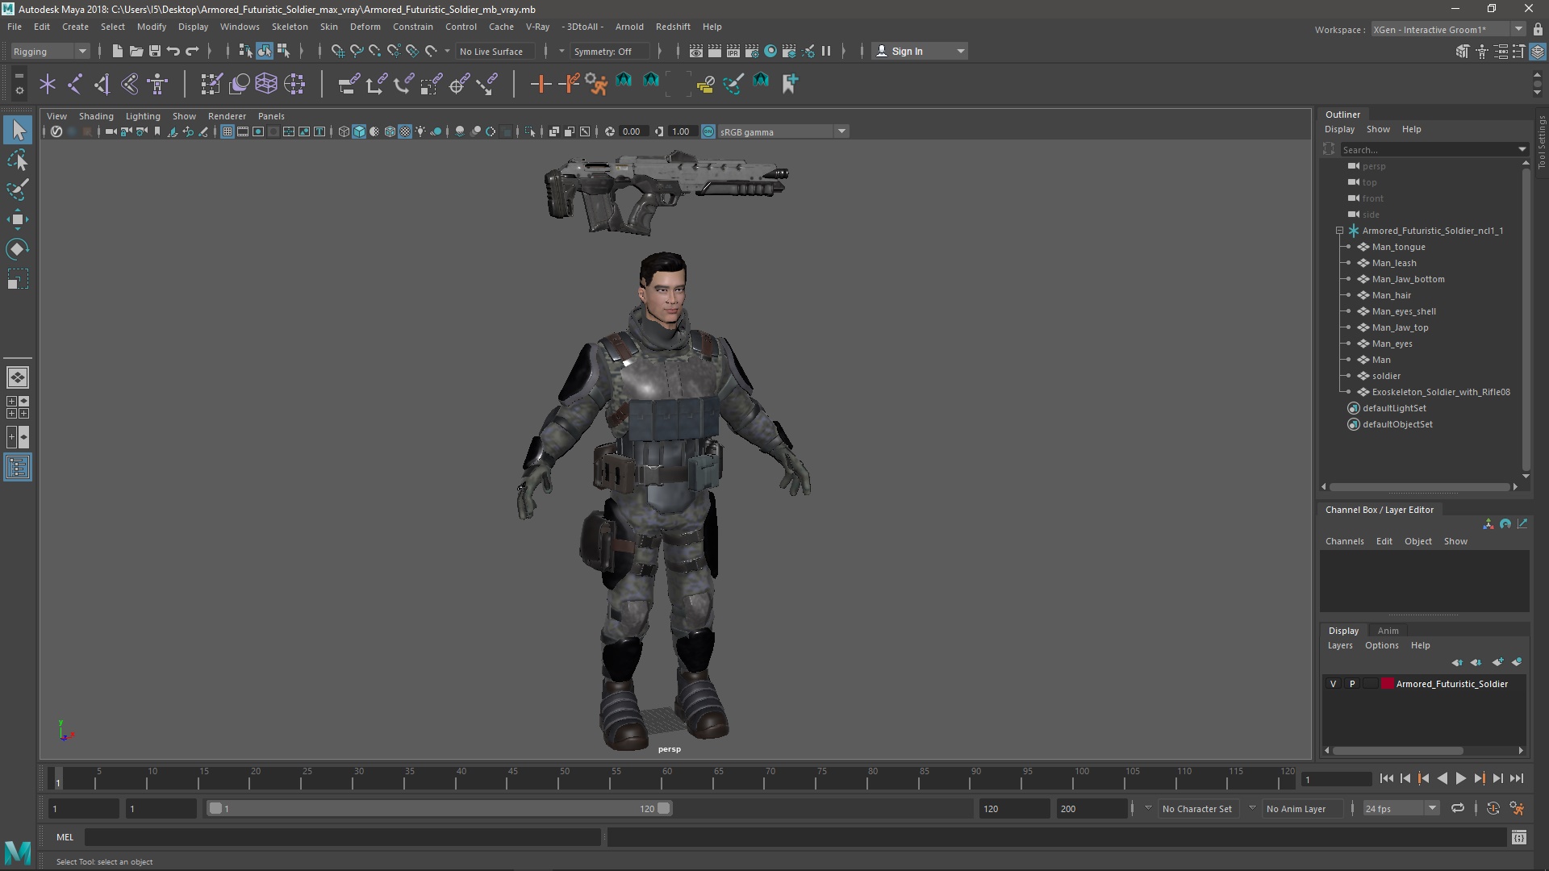Click frame 60 on the time slider
Screen dimensions: 1549x871
pos(667,778)
